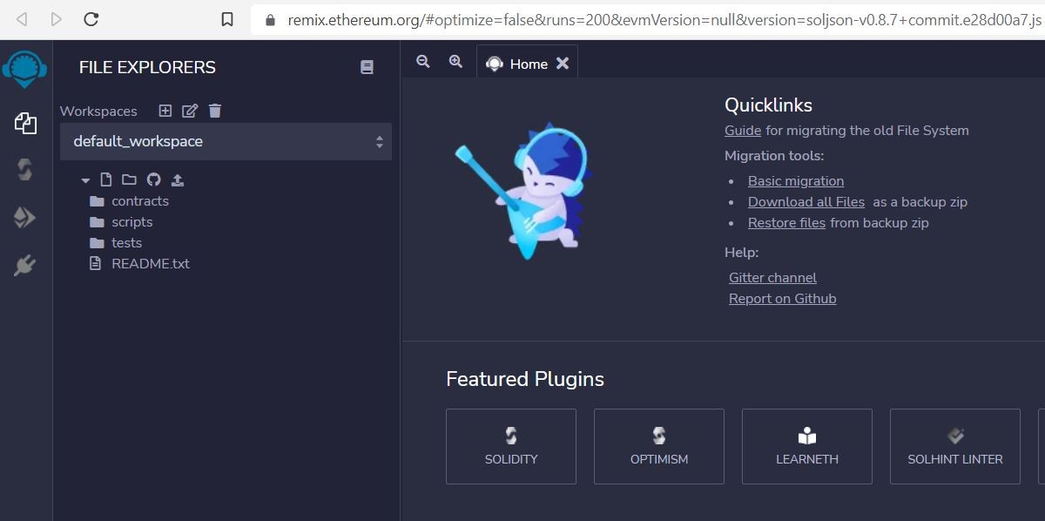This screenshot has width=1045, height=521.
Task: Click Restore files link
Action: [786, 223]
